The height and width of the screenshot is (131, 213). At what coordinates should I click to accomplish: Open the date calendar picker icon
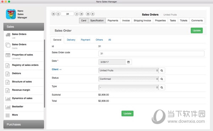click(129, 62)
